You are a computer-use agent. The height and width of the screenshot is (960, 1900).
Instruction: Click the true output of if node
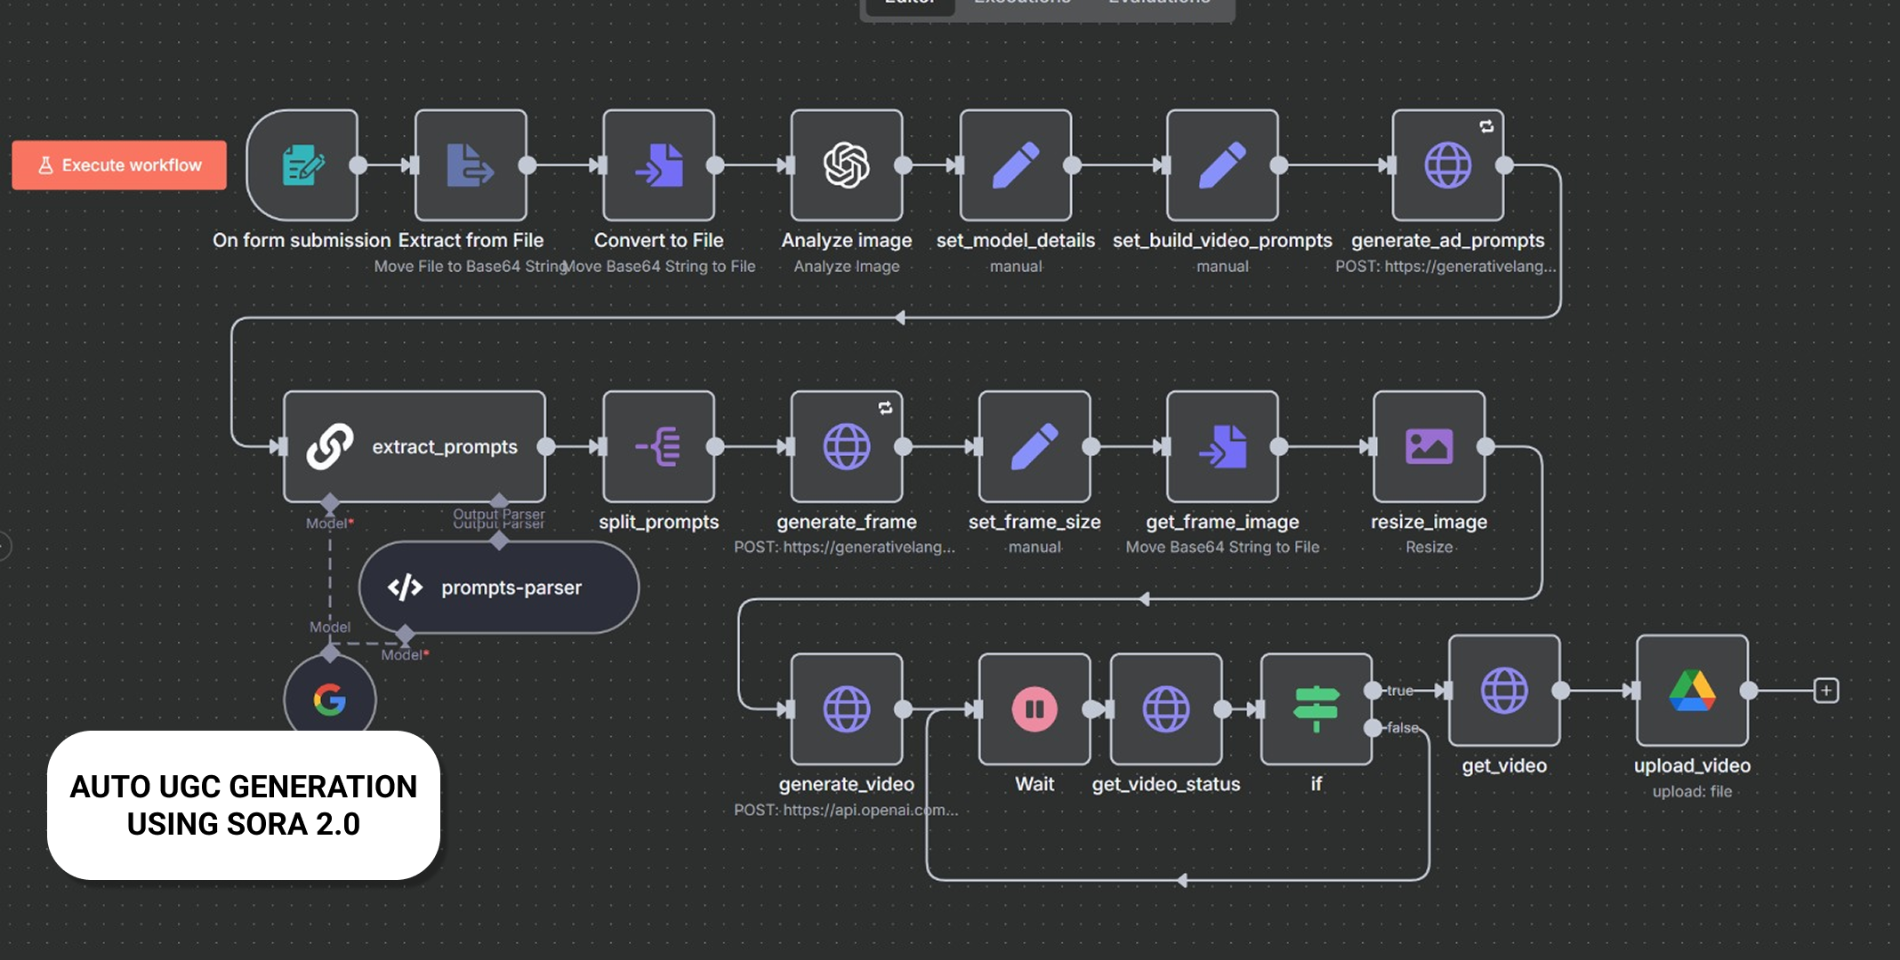coord(1374,691)
